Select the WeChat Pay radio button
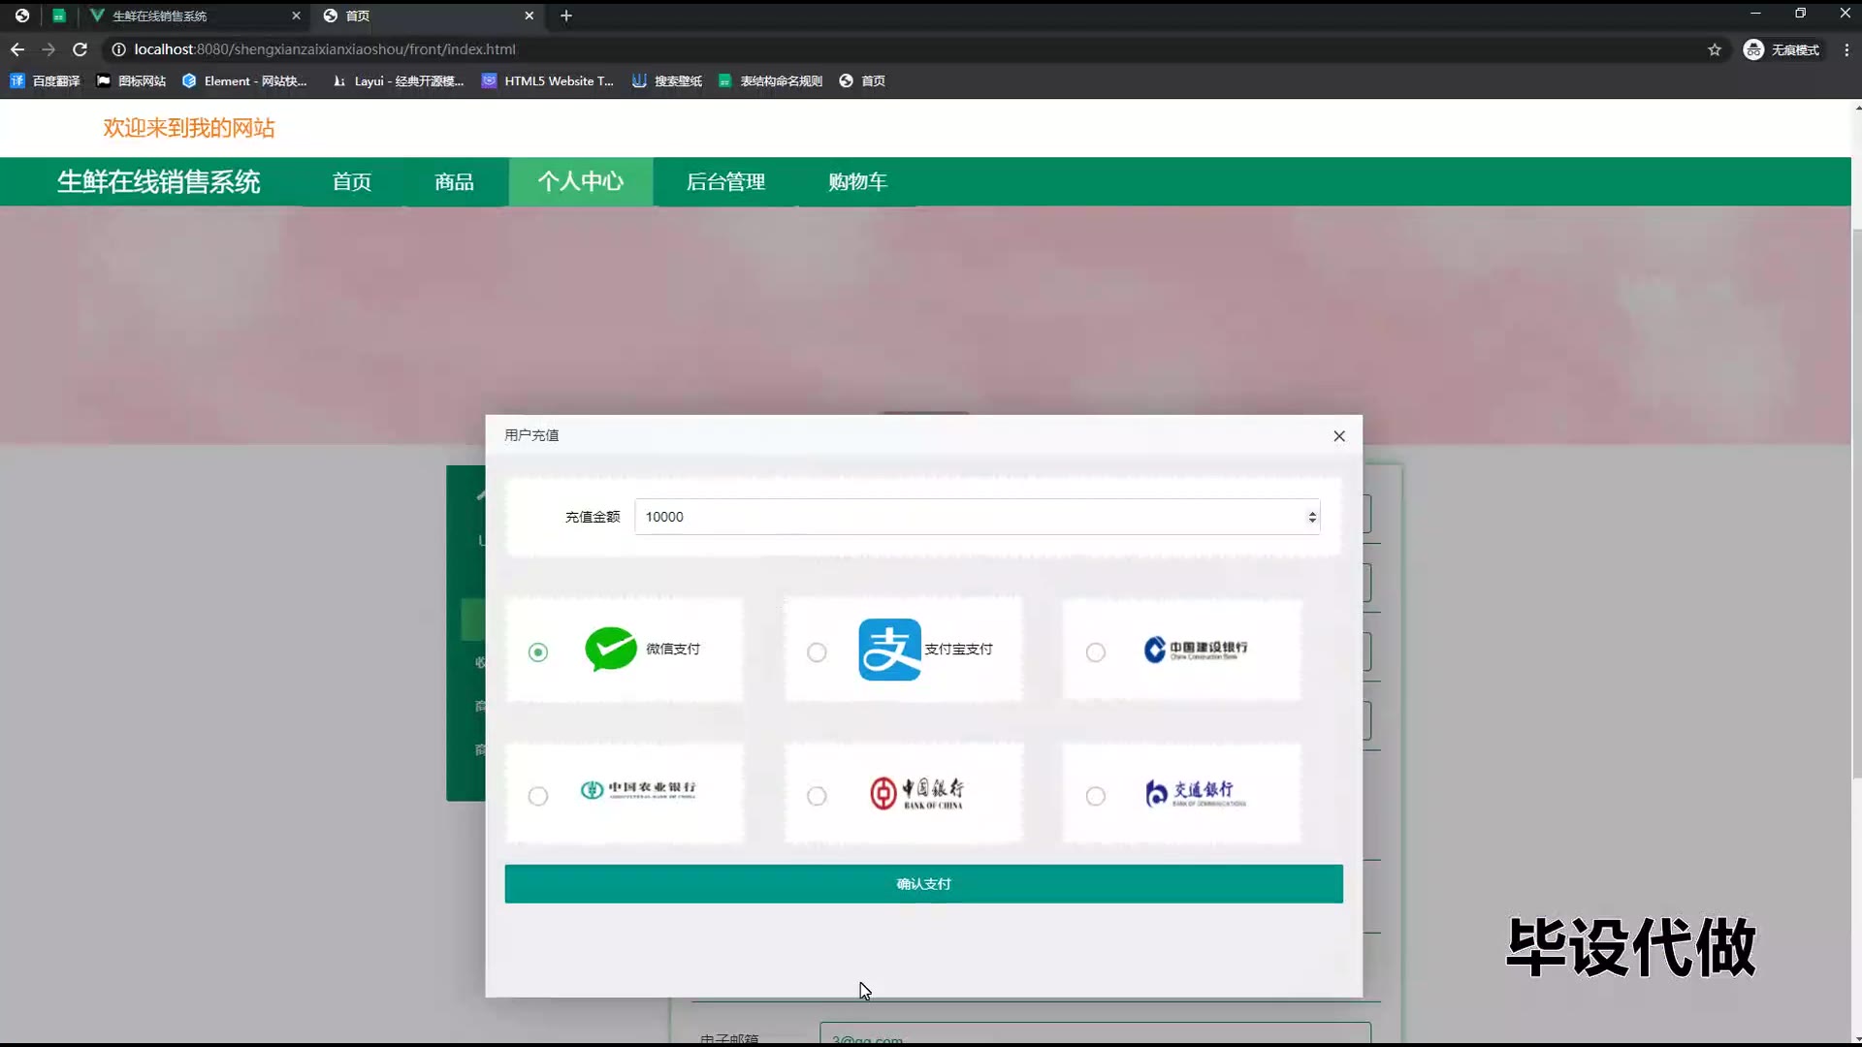Image resolution: width=1862 pixels, height=1047 pixels. [x=538, y=652]
